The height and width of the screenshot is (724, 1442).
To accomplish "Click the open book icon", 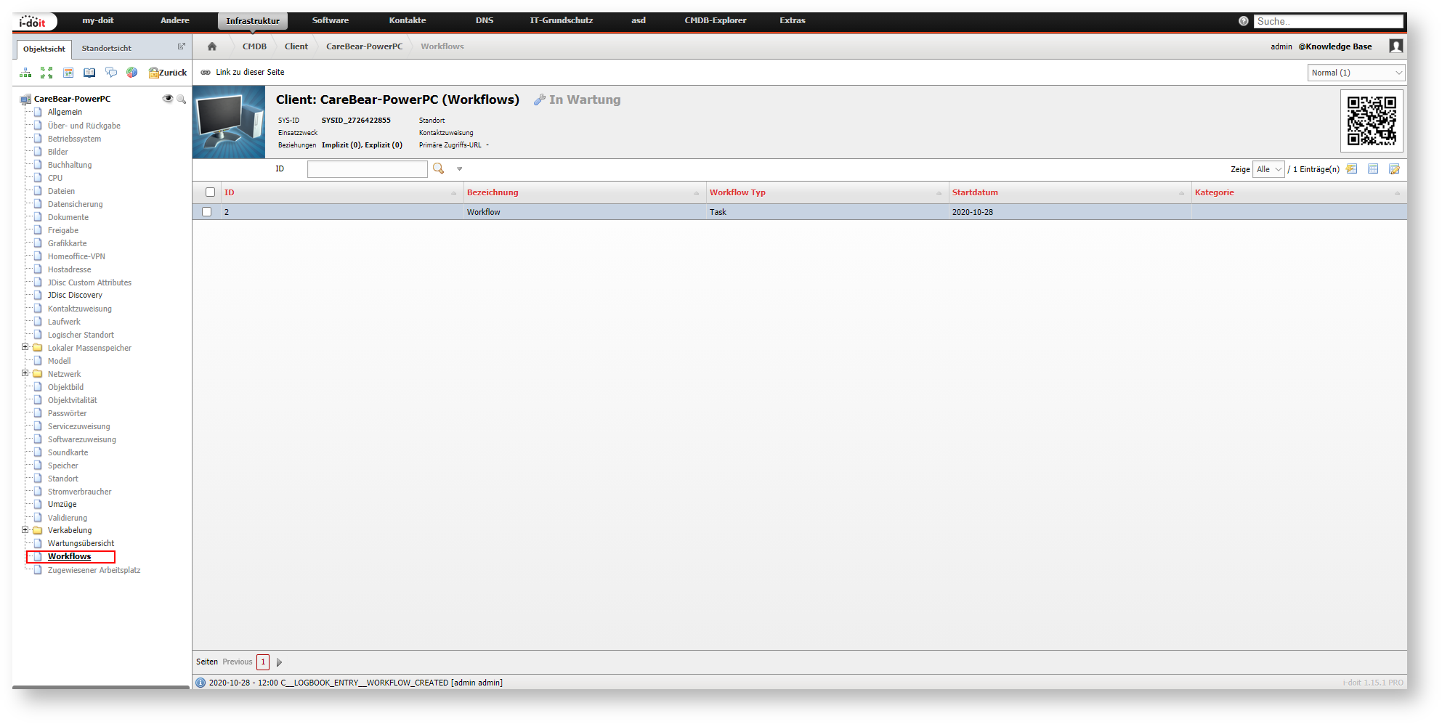I will tap(89, 73).
